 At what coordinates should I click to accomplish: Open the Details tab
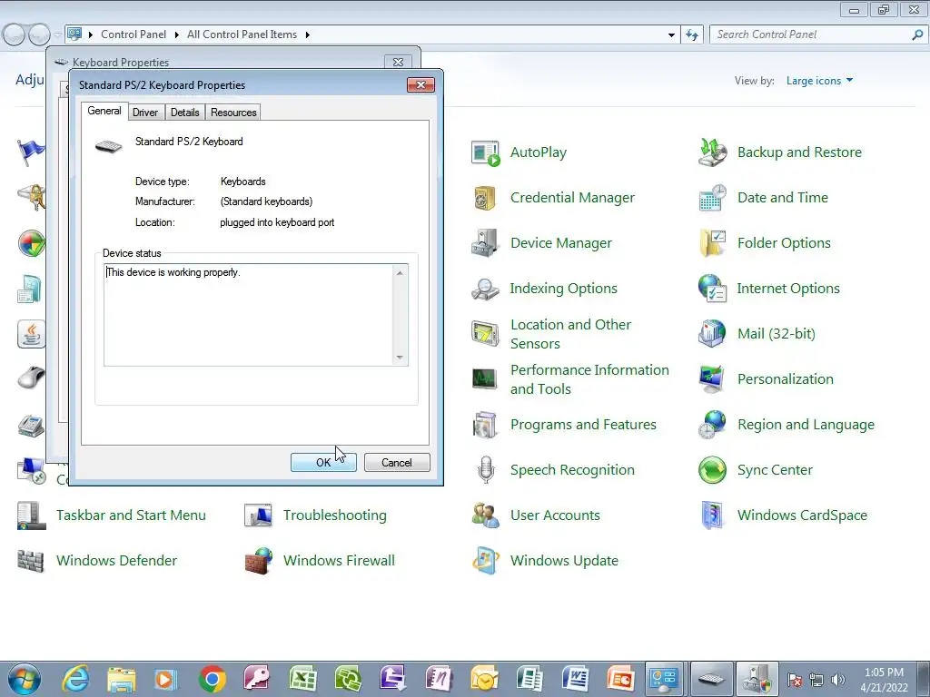pyautogui.click(x=185, y=112)
